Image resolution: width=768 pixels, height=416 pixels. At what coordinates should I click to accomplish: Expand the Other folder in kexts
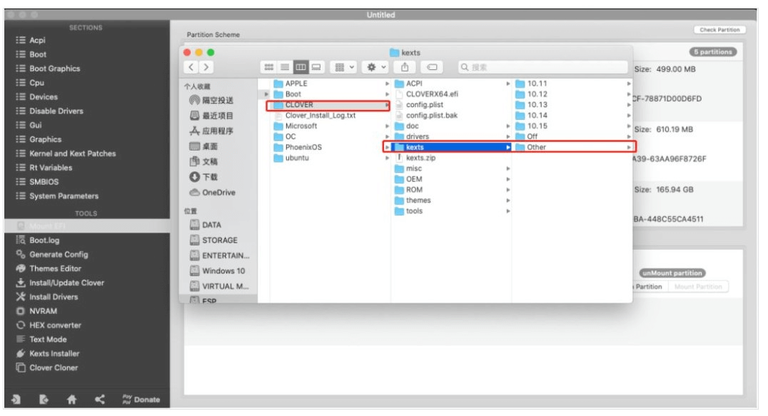(x=630, y=147)
